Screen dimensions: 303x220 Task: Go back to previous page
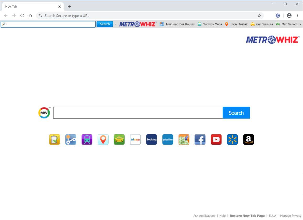coord(6,16)
